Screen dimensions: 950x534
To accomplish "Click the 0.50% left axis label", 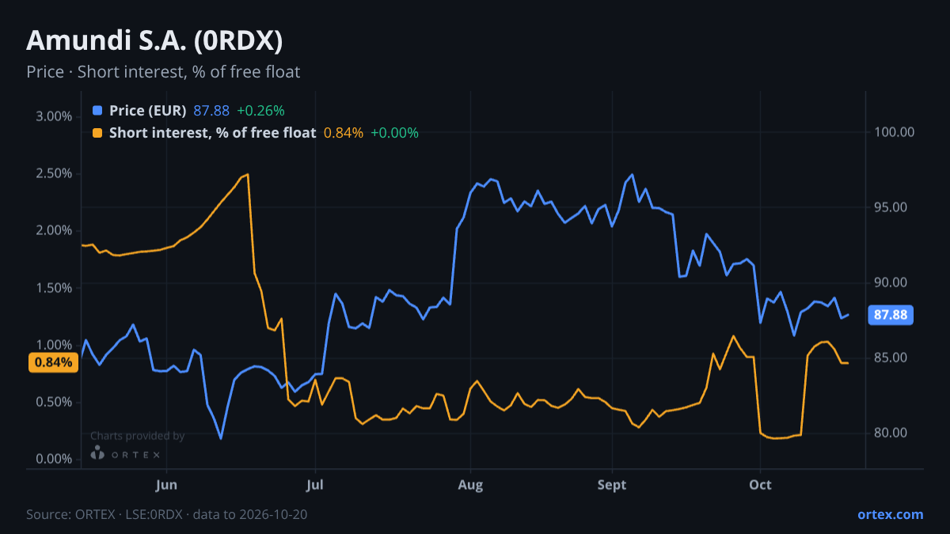I will pos(55,402).
